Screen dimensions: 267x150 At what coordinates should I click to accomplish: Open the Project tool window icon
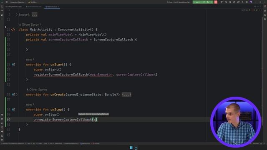pyautogui.click(x=2, y=7)
